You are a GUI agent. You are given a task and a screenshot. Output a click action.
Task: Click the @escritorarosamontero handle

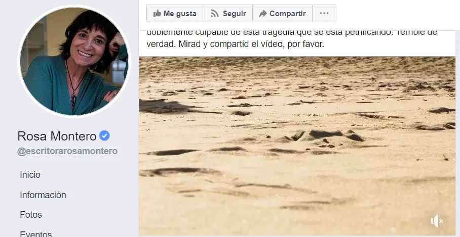pyautogui.click(x=67, y=151)
